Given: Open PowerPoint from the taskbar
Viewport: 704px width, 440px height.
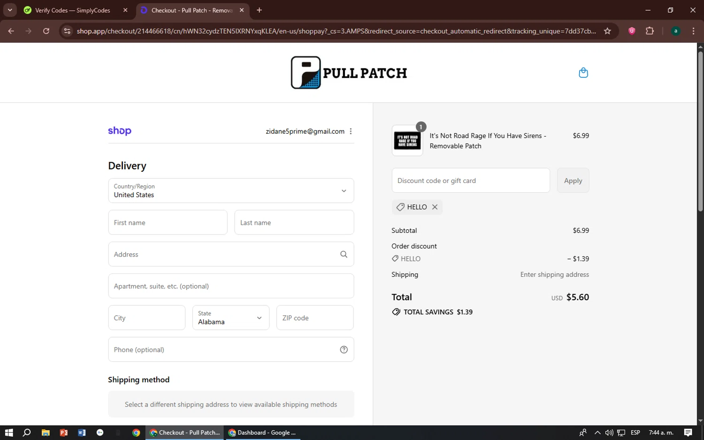Looking at the screenshot, I should pos(64,432).
